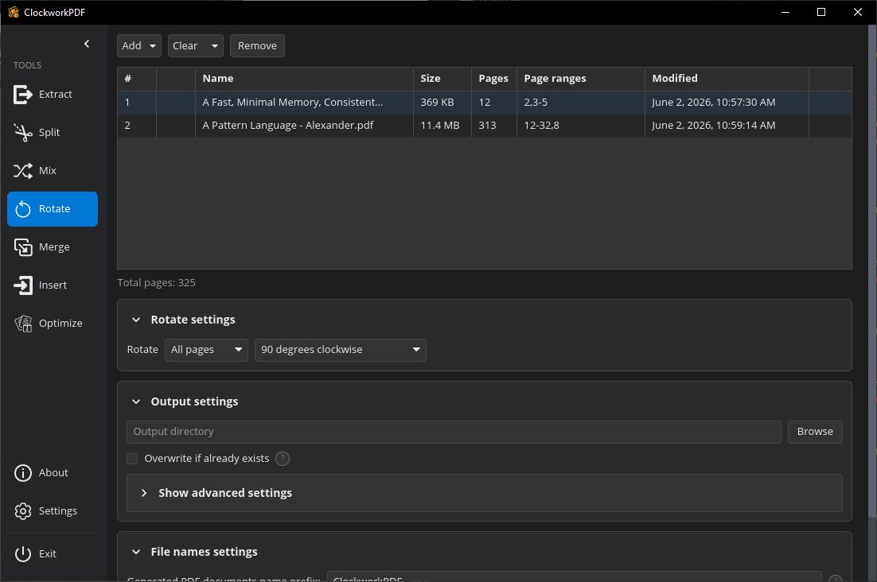Open the About page label
Viewport: 877px width, 582px height.
(53, 472)
